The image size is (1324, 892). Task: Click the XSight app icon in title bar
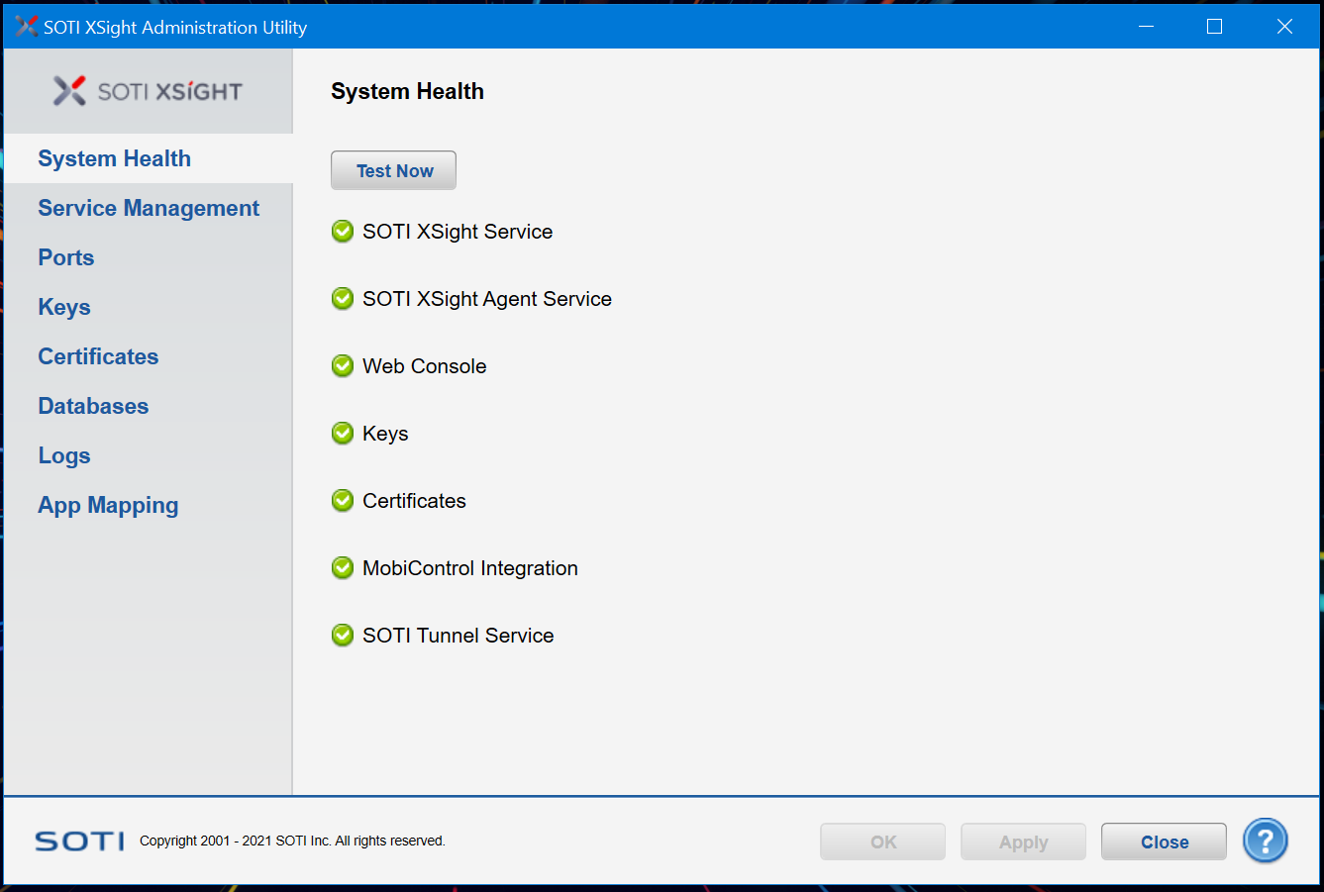[27, 27]
